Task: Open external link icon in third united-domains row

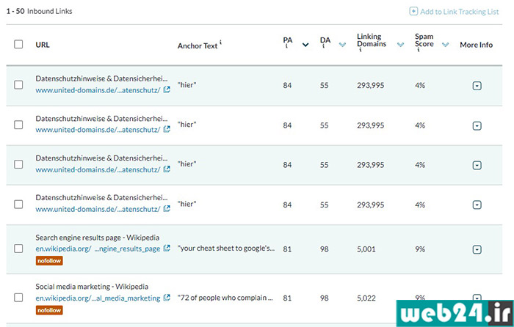Action: 167,169
